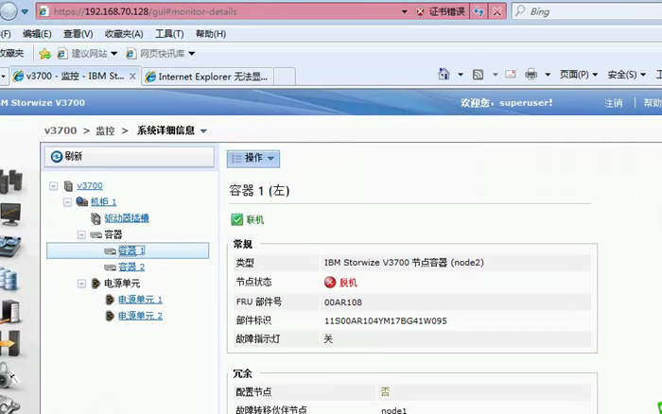Open the Hosts icon in left sidebar
The width and height of the screenshot is (662, 414).
(9, 311)
